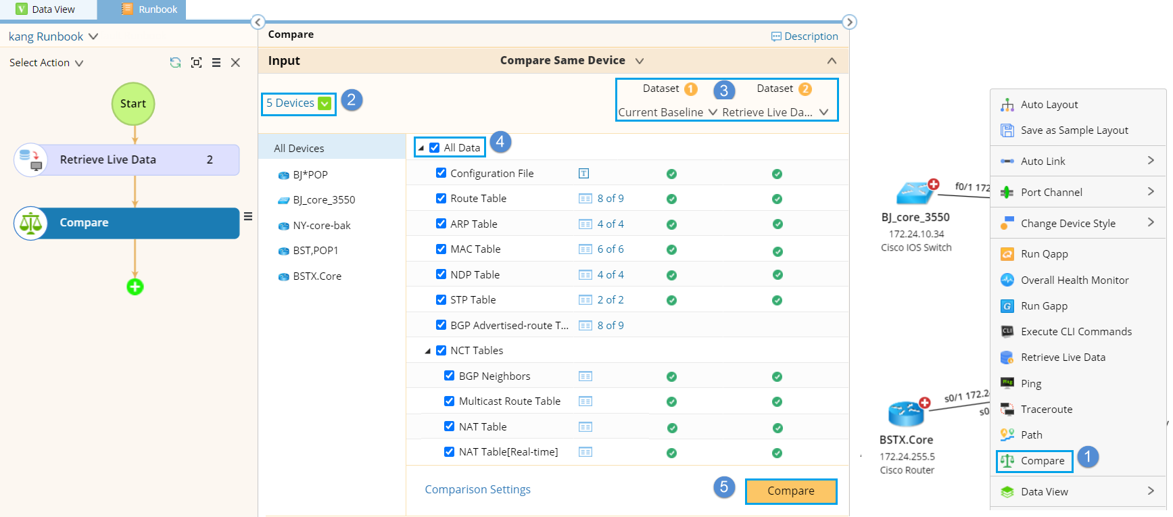Click the green plus add-node icon

pos(135,287)
